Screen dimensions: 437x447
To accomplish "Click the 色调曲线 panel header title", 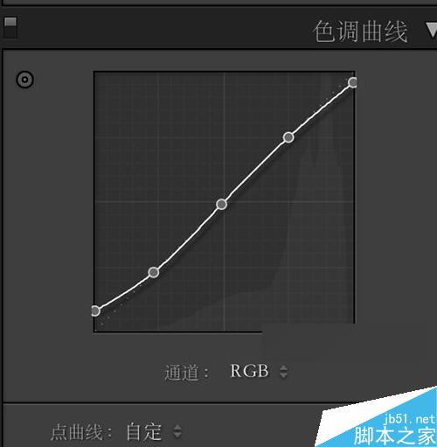I will coord(360,31).
